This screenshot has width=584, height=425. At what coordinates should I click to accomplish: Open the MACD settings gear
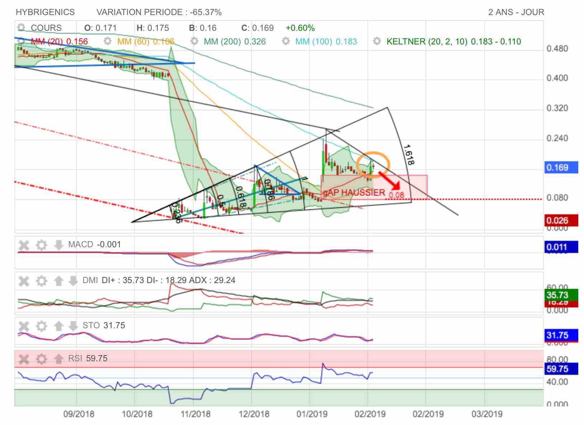click(x=42, y=245)
